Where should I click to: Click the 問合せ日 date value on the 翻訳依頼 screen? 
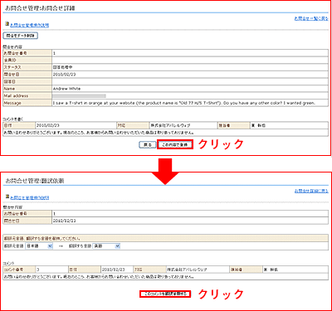point(64,221)
